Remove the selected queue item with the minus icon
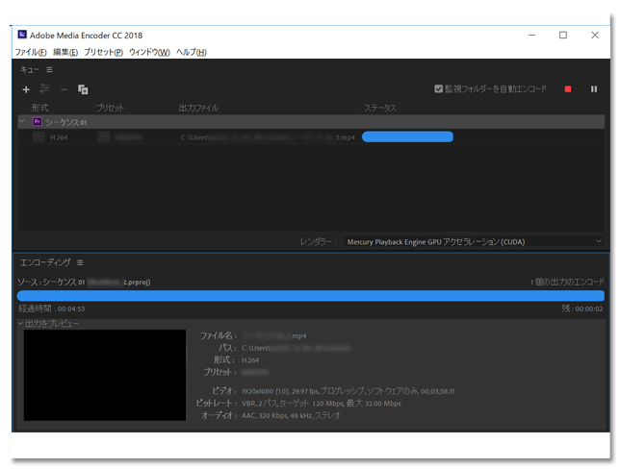The image size is (620, 469). [x=64, y=89]
